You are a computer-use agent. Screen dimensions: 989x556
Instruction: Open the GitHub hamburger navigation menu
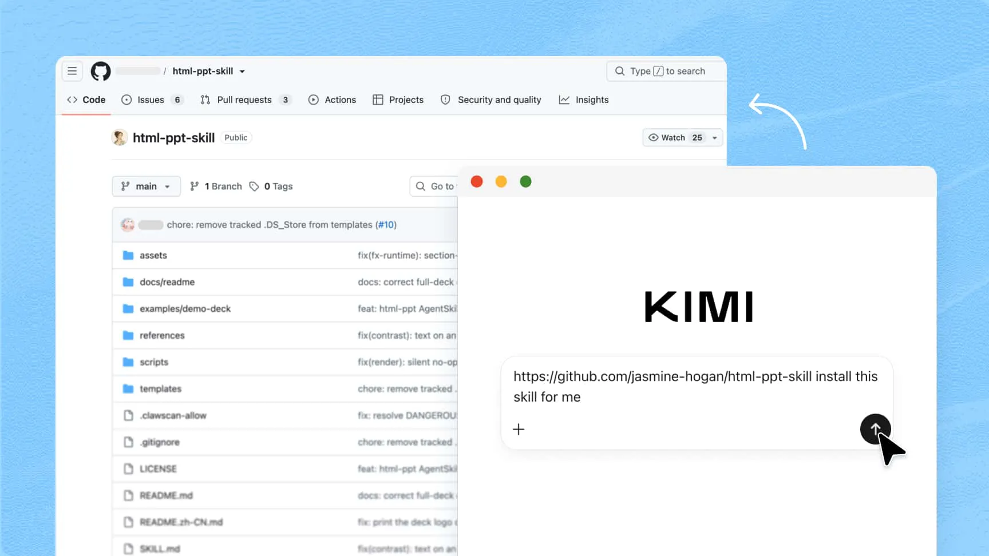tap(72, 71)
